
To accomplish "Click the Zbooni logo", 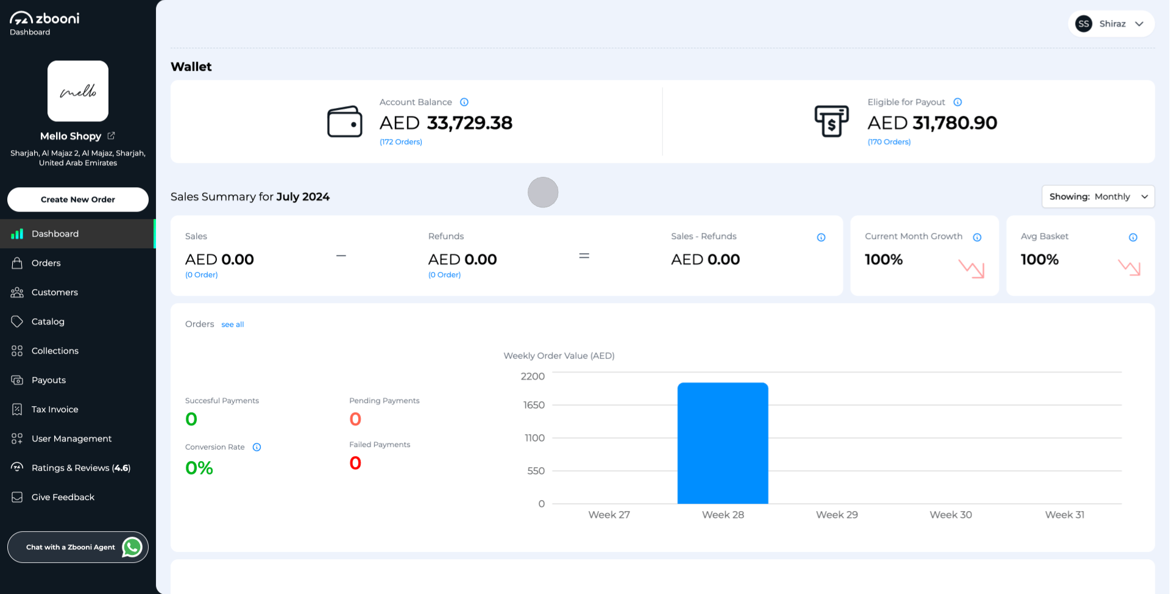I will [x=44, y=19].
